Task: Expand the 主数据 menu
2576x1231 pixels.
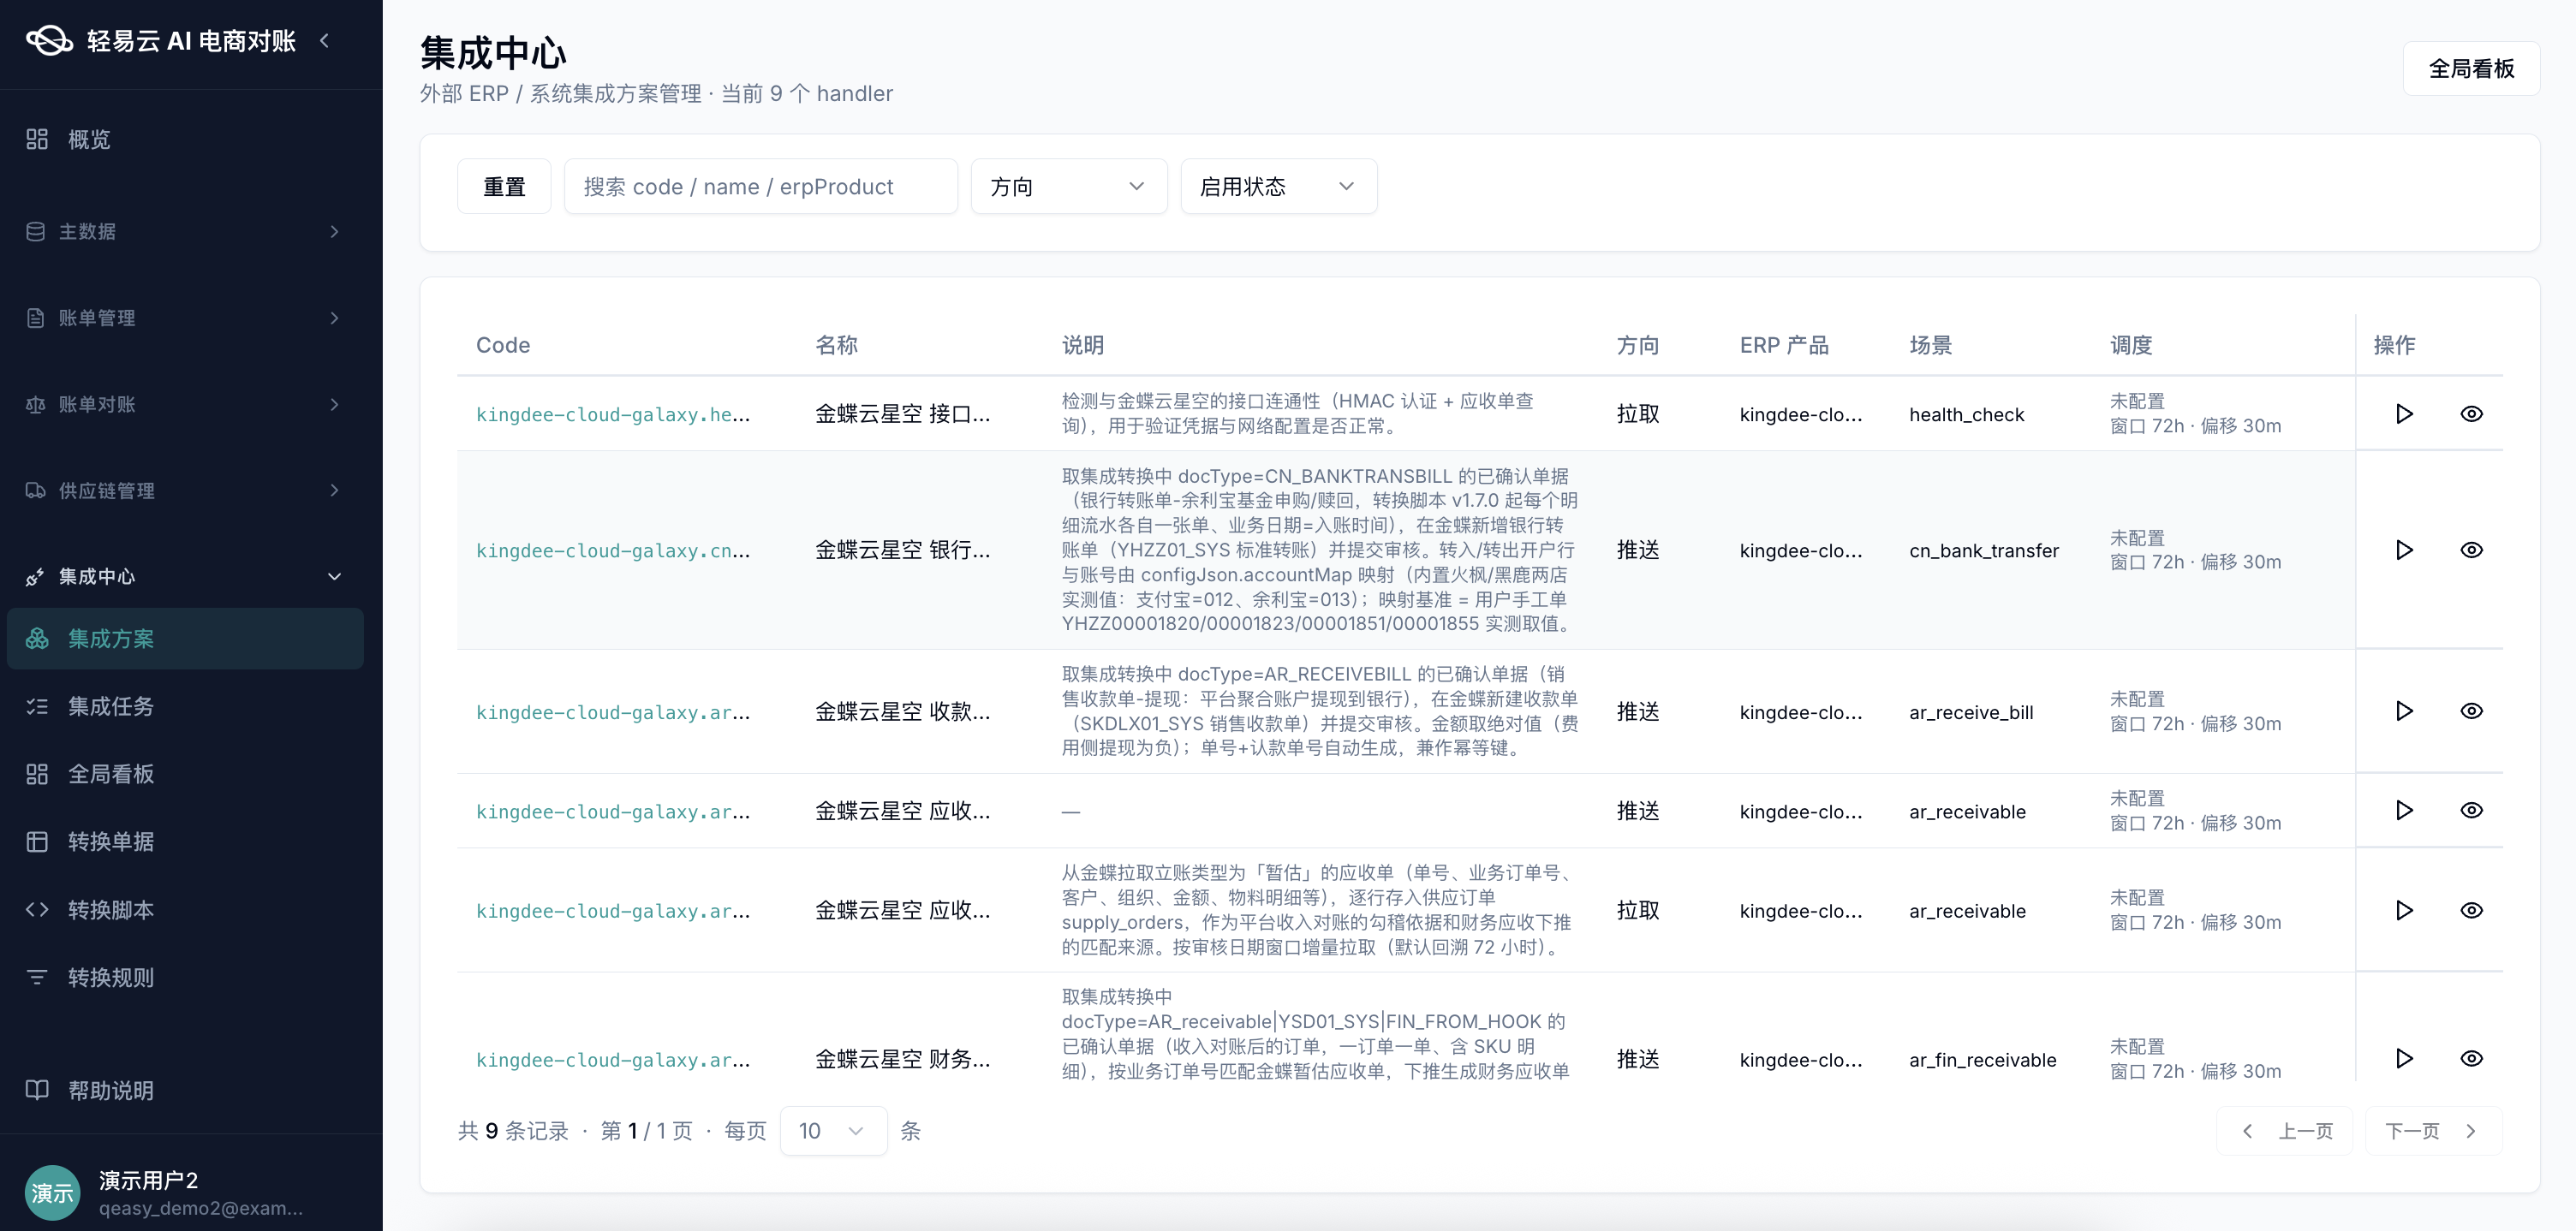Action: click(185, 231)
